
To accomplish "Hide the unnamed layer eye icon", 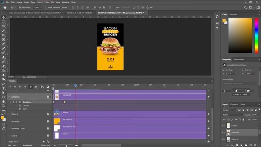I will (223, 132).
